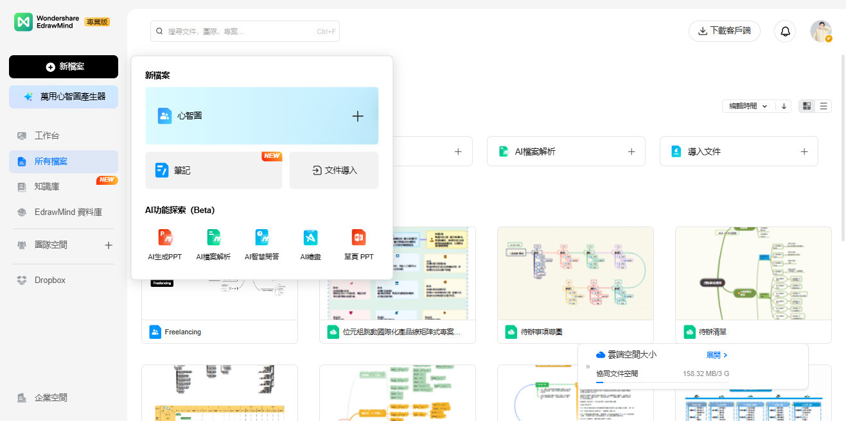Add a new team space with plus icon
Viewport: 846px width, 421px height.
(x=109, y=245)
